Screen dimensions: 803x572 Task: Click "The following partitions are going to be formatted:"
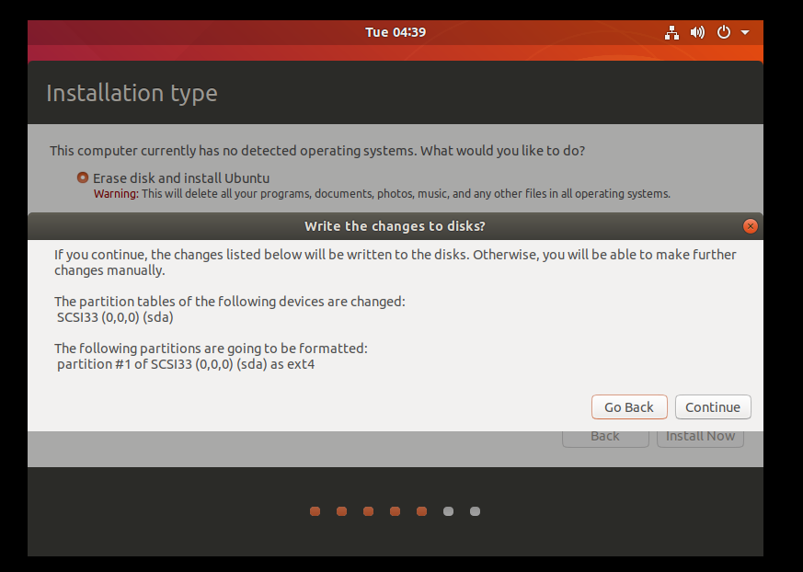point(211,349)
